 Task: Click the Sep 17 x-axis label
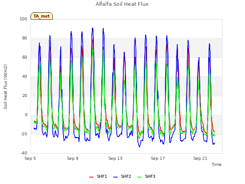point(158,158)
